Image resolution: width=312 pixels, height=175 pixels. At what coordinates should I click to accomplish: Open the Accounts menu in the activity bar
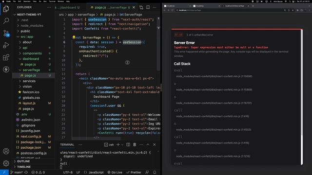6,151
